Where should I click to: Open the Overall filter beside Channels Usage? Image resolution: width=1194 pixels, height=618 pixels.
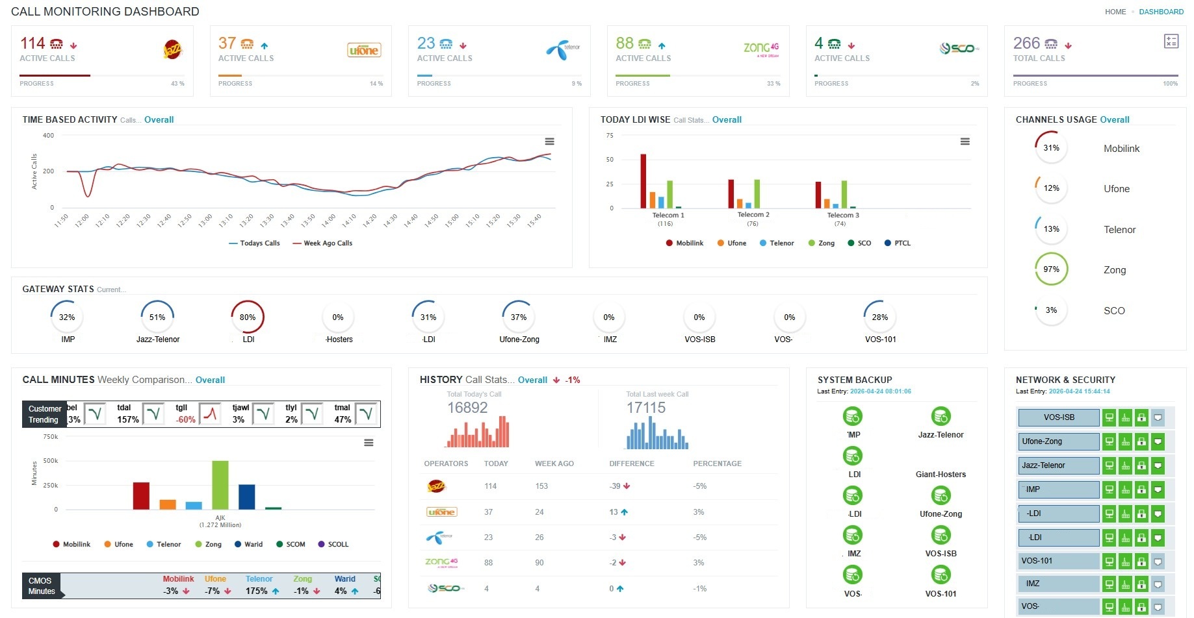[x=1115, y=120]
